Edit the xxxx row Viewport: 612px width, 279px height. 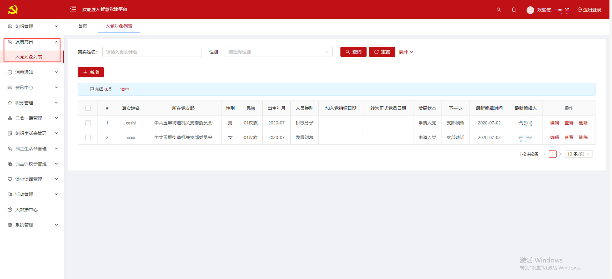point(555,137)
